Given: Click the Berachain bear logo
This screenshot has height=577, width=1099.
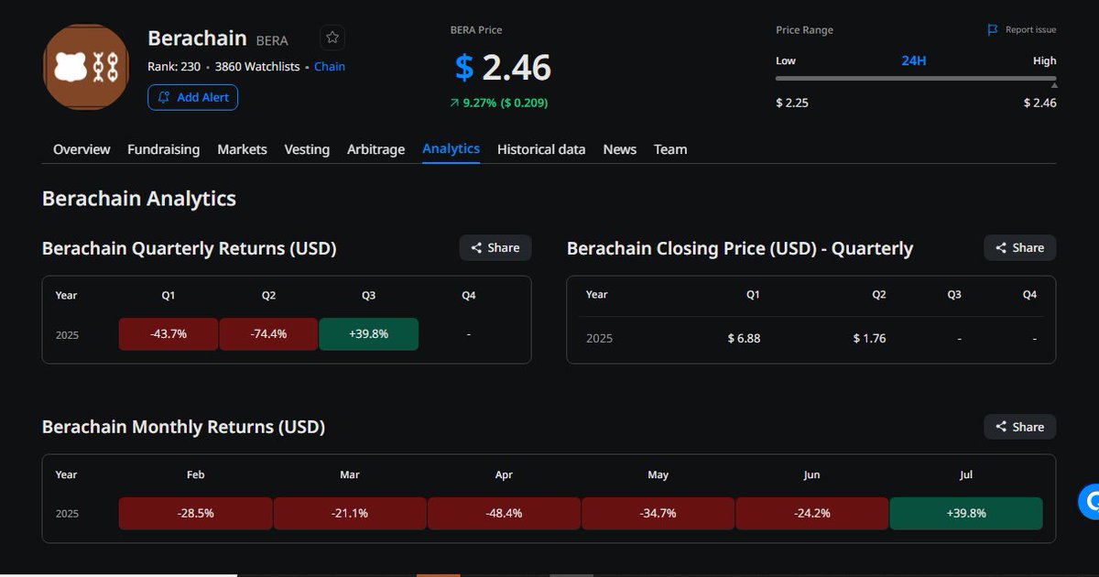Looking at the screenshot, I should click(x=87, y=68).
